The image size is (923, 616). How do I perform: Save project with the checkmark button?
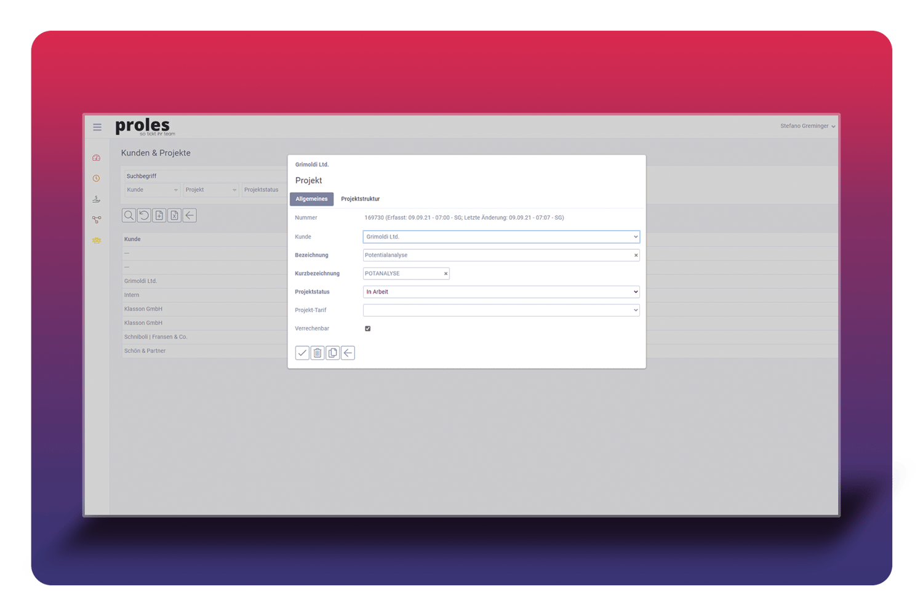(302, 353)
